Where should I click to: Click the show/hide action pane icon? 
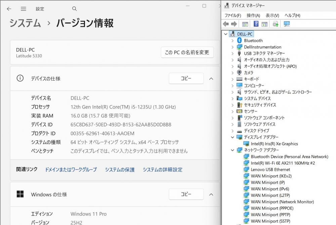pyautogui.click(x=264, y=24)
